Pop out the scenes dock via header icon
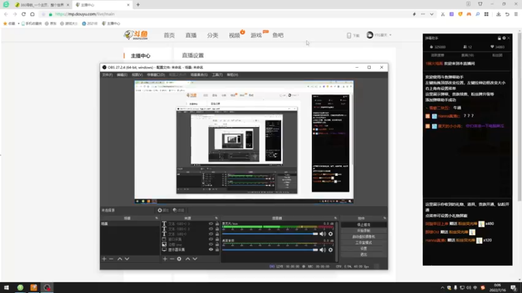Viewport: 522px width, 293px height. pyautogui.click(x=157, y=218)
